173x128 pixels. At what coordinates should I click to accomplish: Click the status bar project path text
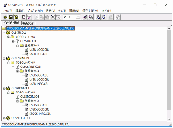(36, 124)
